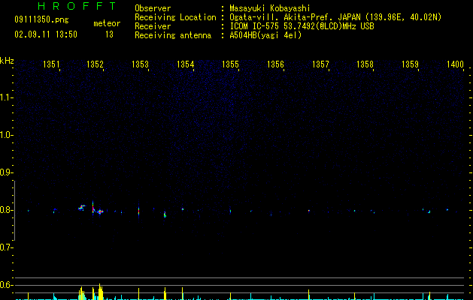Click time marker 1355
The image size is (473, 300).
click(x=230, y=64)
